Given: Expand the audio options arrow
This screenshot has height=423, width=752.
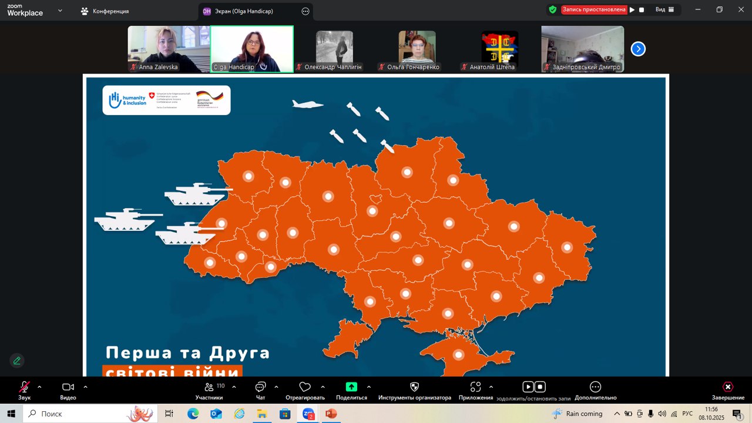Looking at the screenshot, I should click(x=39, y=387).
